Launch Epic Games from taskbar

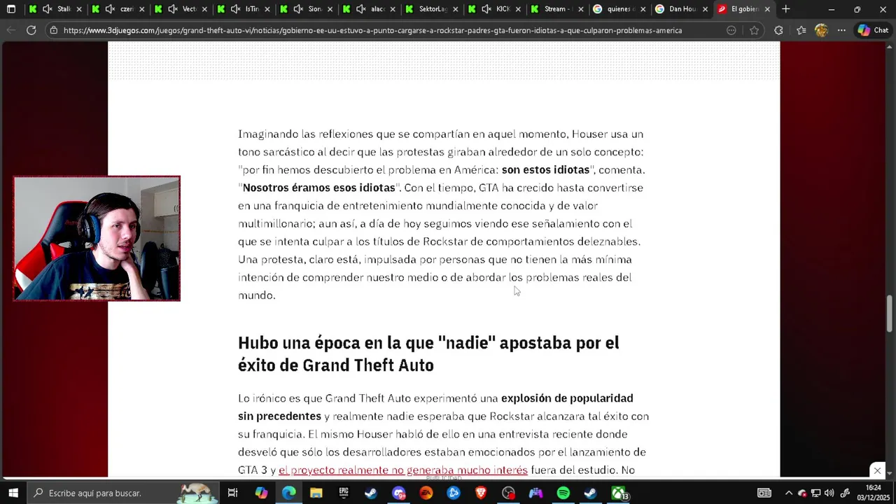click(343, 493)
